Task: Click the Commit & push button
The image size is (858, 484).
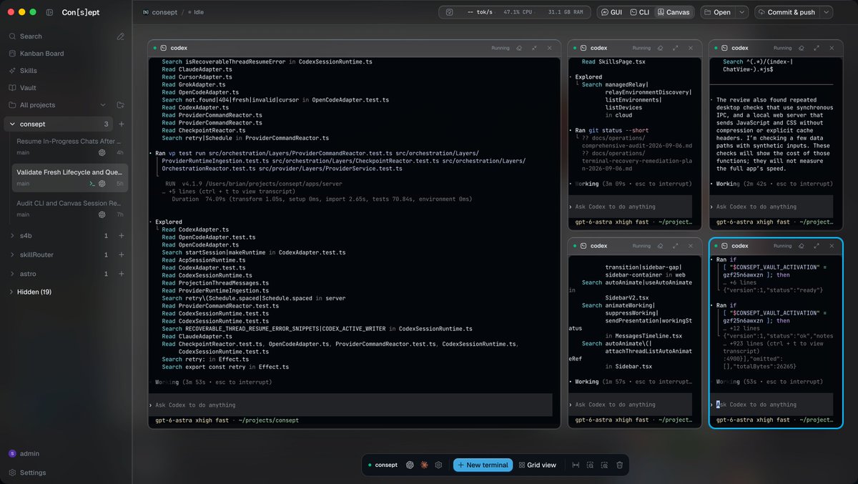Action: click(786, 12)
